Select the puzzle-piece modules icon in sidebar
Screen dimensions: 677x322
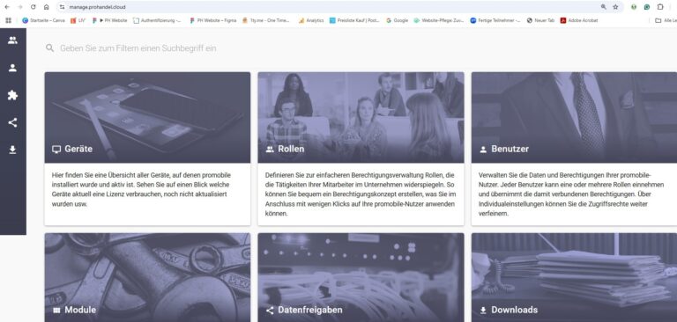12,95
